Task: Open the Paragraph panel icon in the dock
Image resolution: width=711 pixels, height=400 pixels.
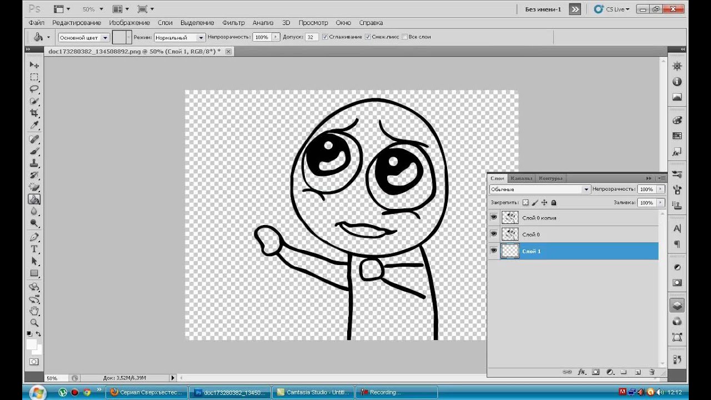Action: (677, 244)
